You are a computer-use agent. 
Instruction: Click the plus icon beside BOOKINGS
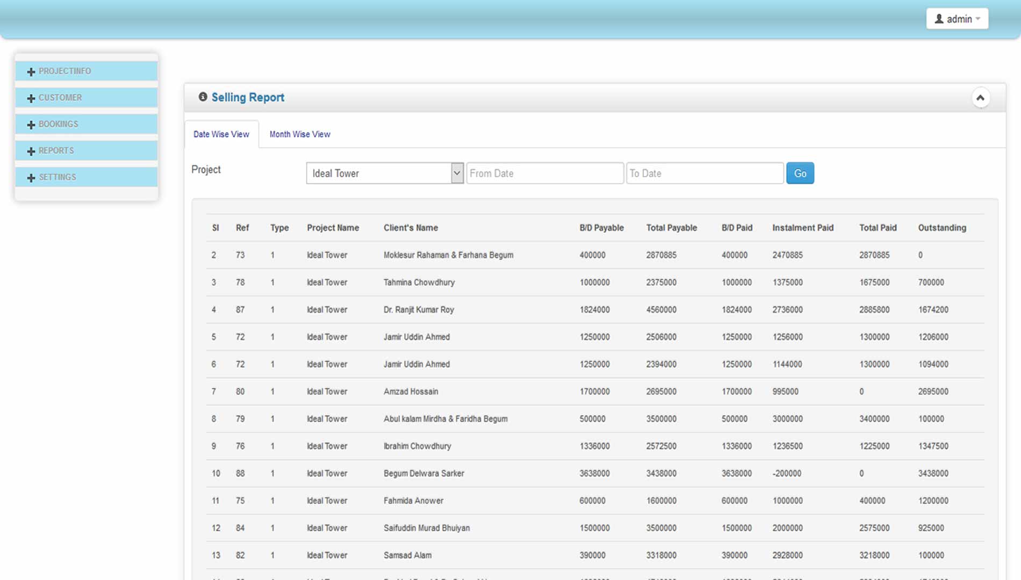[31, 125]
